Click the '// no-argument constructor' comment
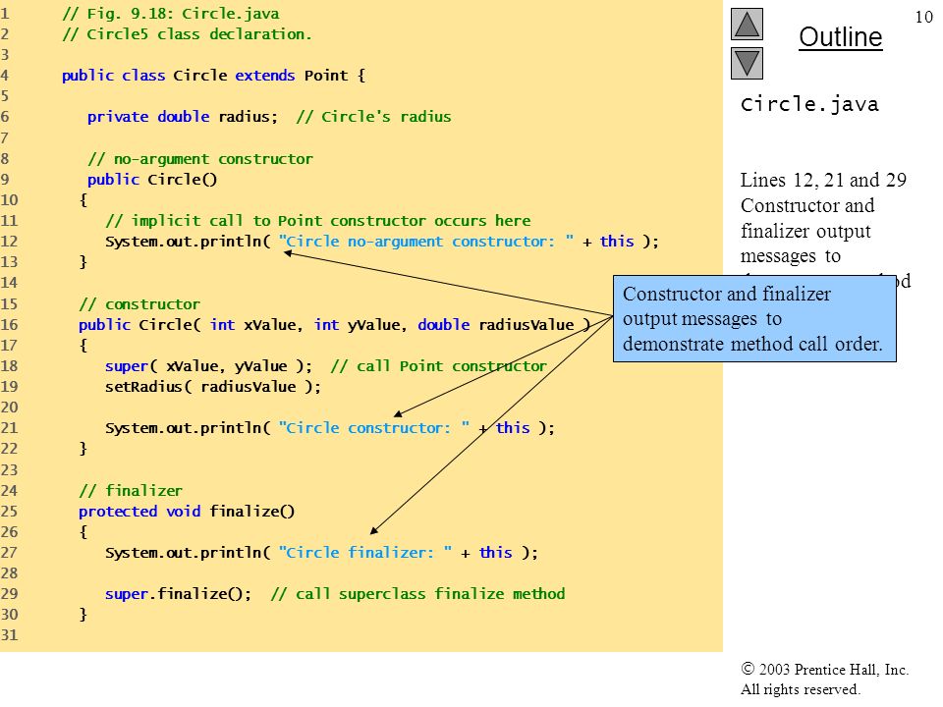This screenshot has width=943, height=707. [200, 159]
